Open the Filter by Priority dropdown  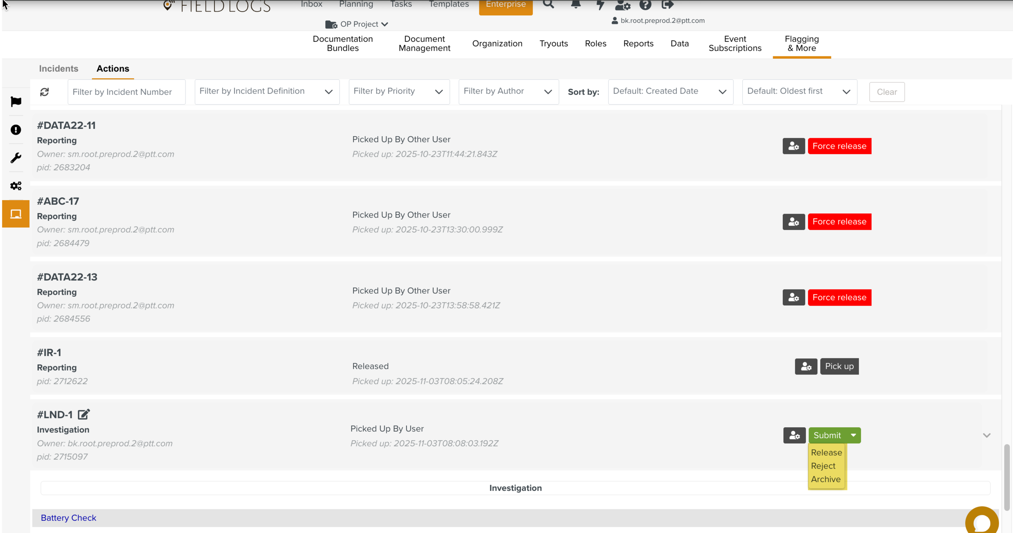[x=399, y=92]
